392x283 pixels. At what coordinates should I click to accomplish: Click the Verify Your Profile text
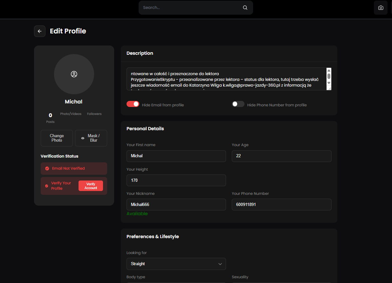coord(61,186)
